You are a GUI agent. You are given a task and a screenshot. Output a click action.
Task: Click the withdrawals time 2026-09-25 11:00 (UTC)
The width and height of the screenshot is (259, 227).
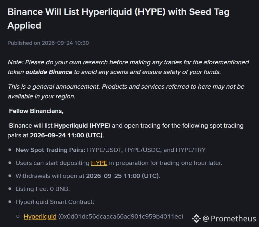[x=123, y=176]
